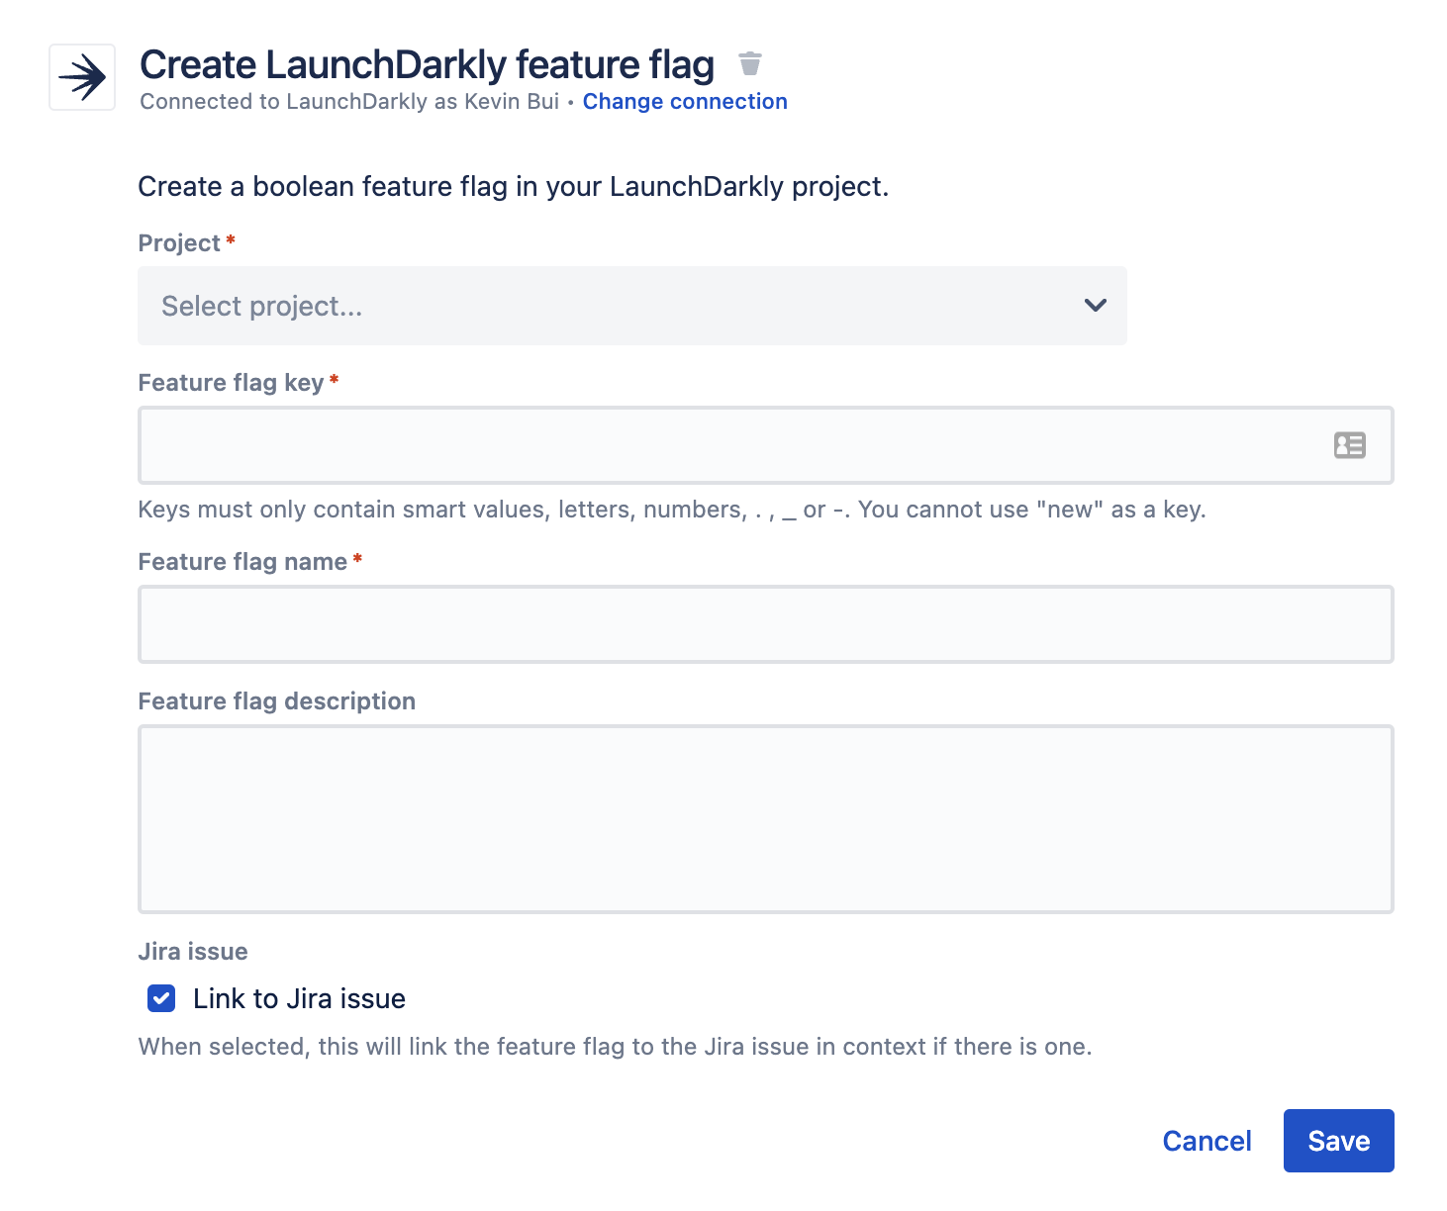The height and width of the screenshot is (1211, 1447).
Task: Click the 'Project' field label
Action: [x=179, y=243]
